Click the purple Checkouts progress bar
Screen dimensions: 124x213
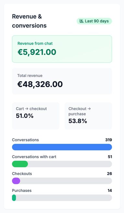pos(16,181)
